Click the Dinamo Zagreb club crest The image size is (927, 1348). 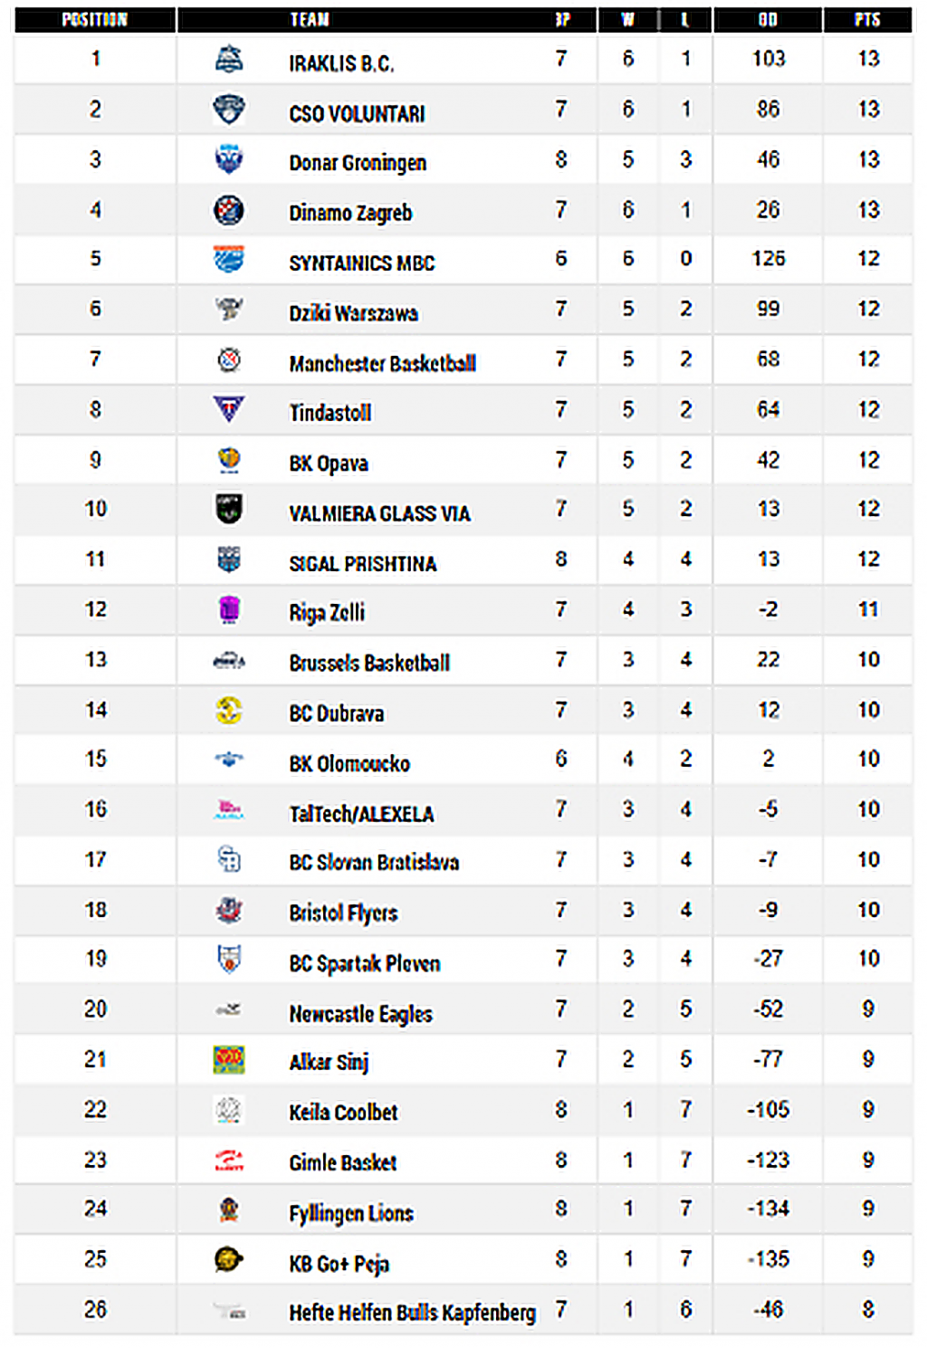point(229,210)
